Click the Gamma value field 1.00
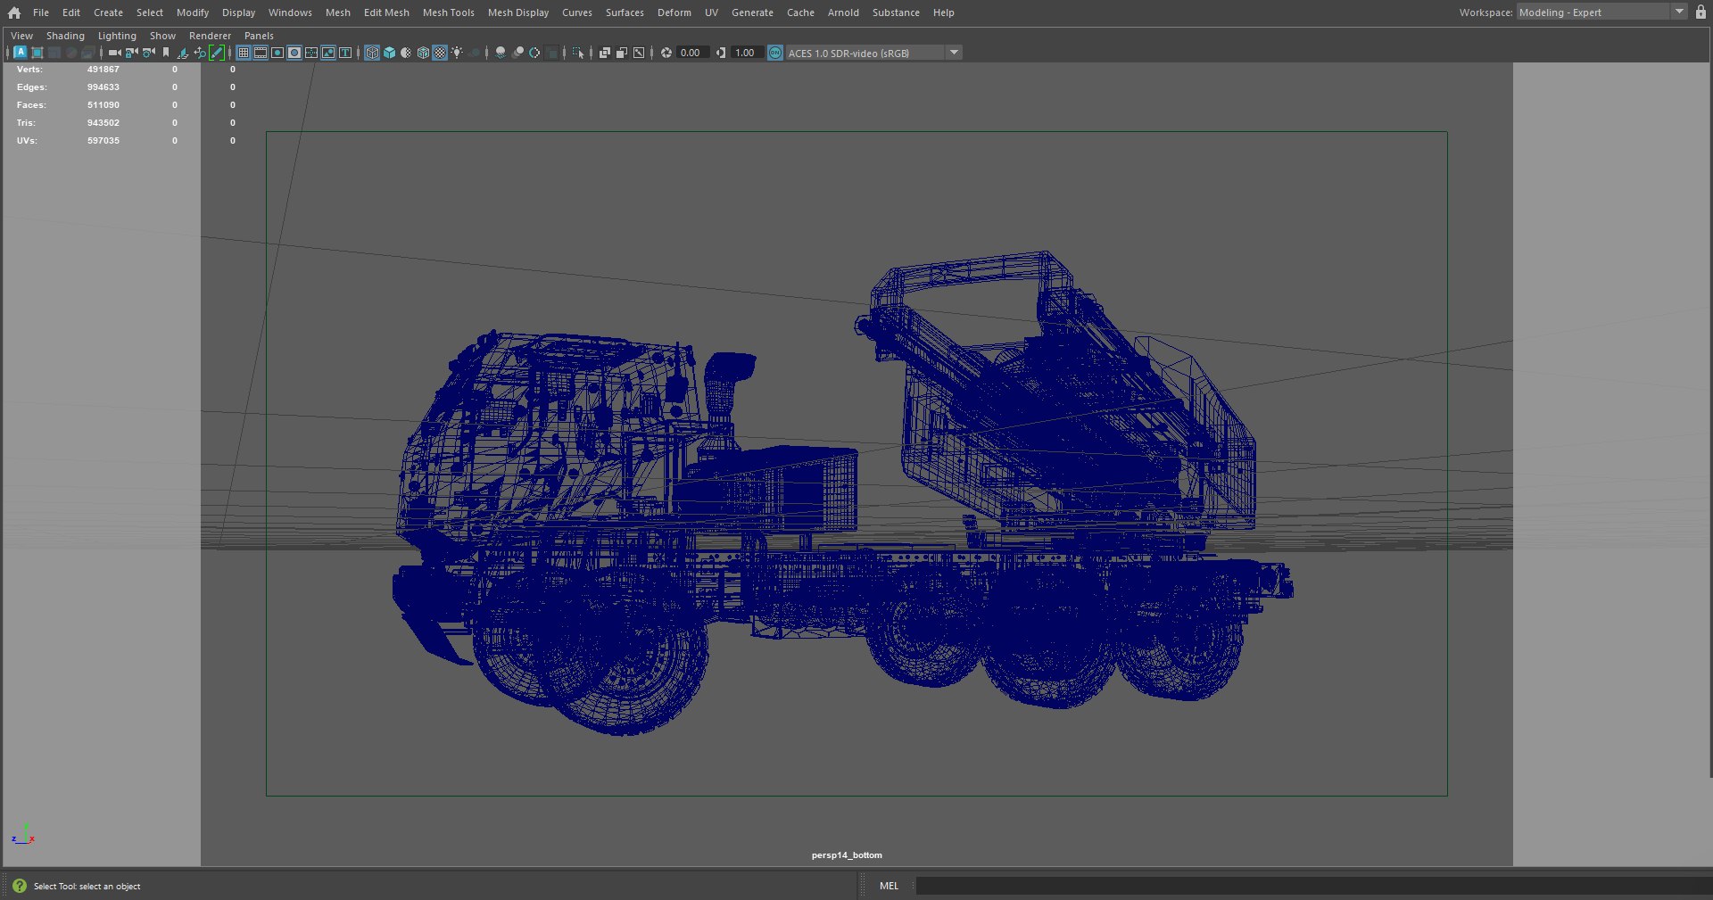 point(746,53)
